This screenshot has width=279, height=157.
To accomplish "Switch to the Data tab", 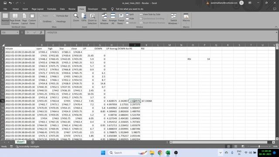I will pyautogui.click(x=62, y=9).
